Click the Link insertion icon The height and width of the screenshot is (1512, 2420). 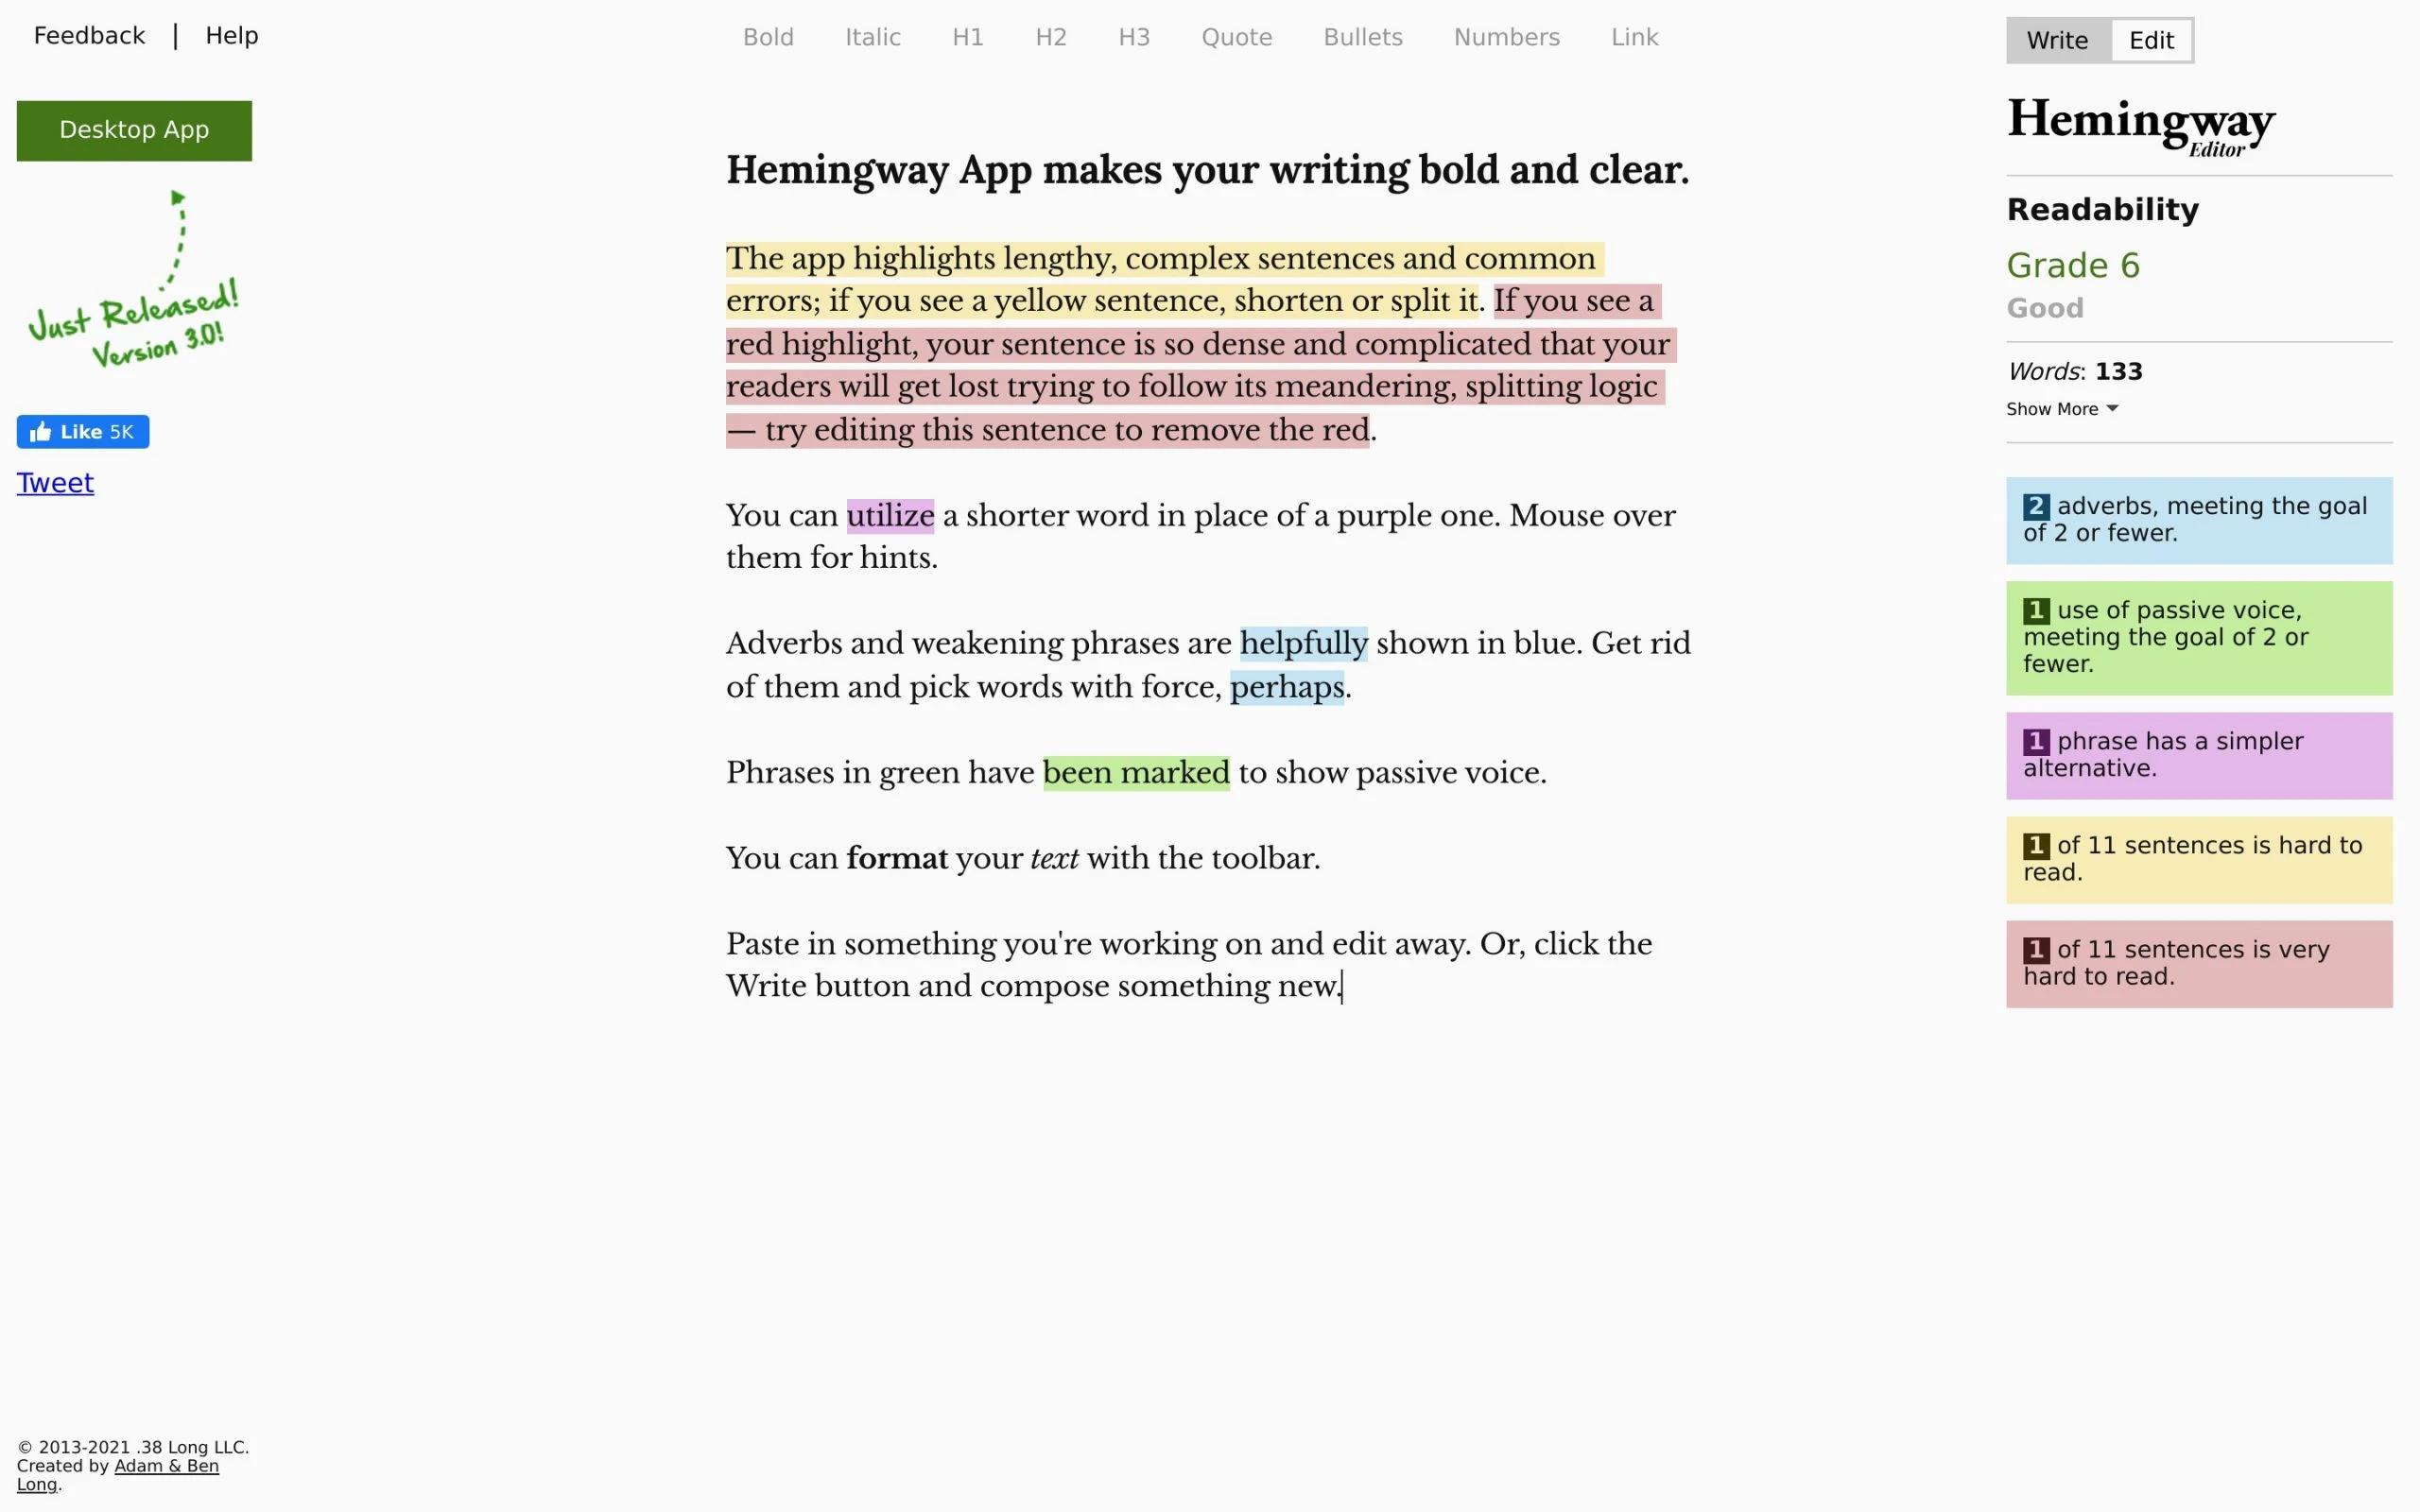click(1633, 37)
